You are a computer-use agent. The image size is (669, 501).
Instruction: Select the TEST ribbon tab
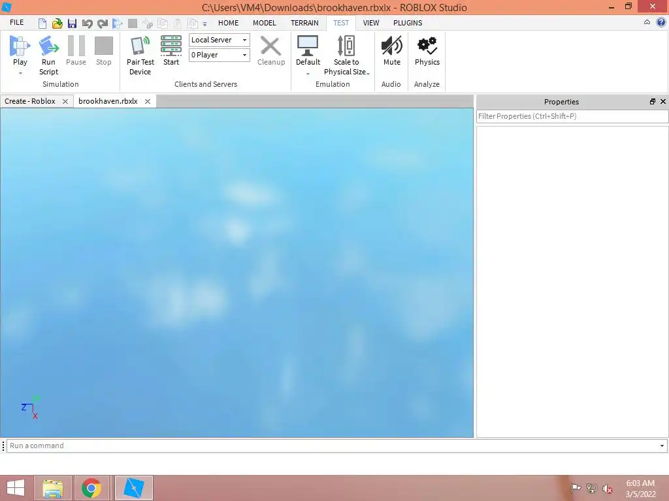[x=341, y=23]
